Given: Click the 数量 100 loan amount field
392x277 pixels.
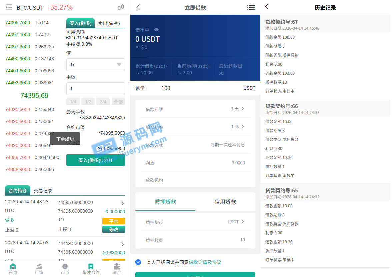Looking at the screenshot, I should click(195, 88).
